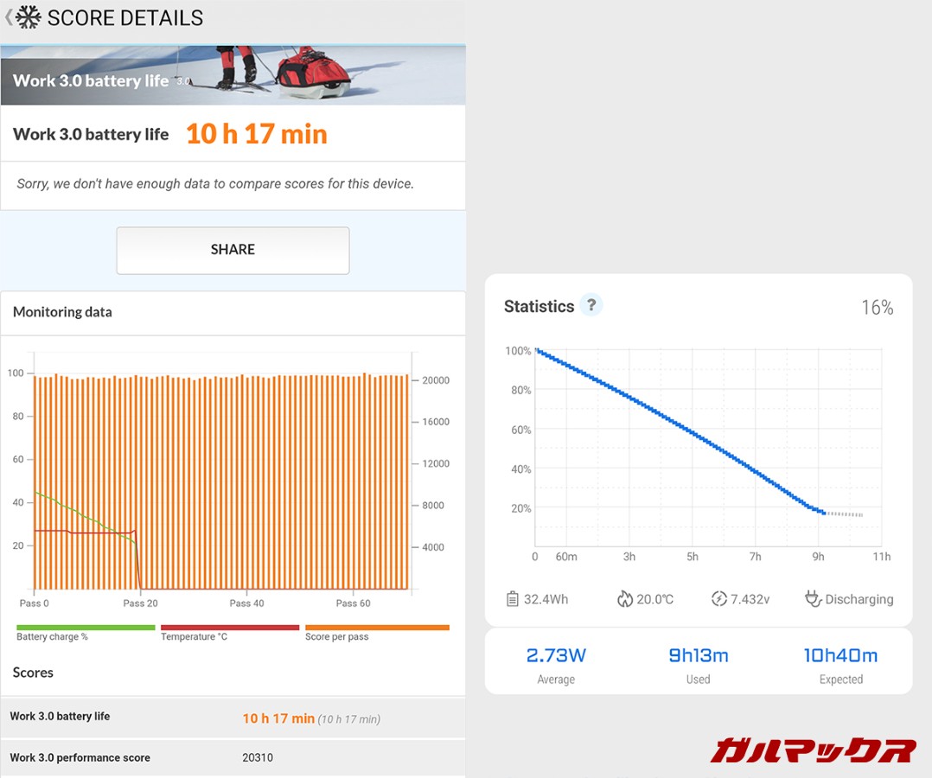The image size is (932, 778).
Task: Tap the 16% battery level indicator
Action: click(877, 308)
